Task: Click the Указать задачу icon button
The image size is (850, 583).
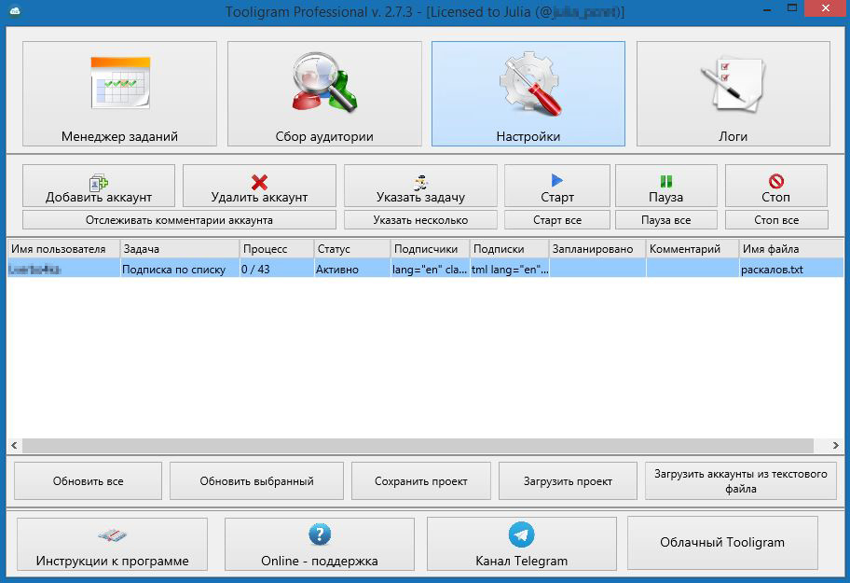Action: pyautogui.click(x=420, y=186)
